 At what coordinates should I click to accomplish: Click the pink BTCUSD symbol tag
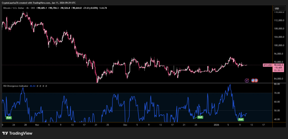267,65
